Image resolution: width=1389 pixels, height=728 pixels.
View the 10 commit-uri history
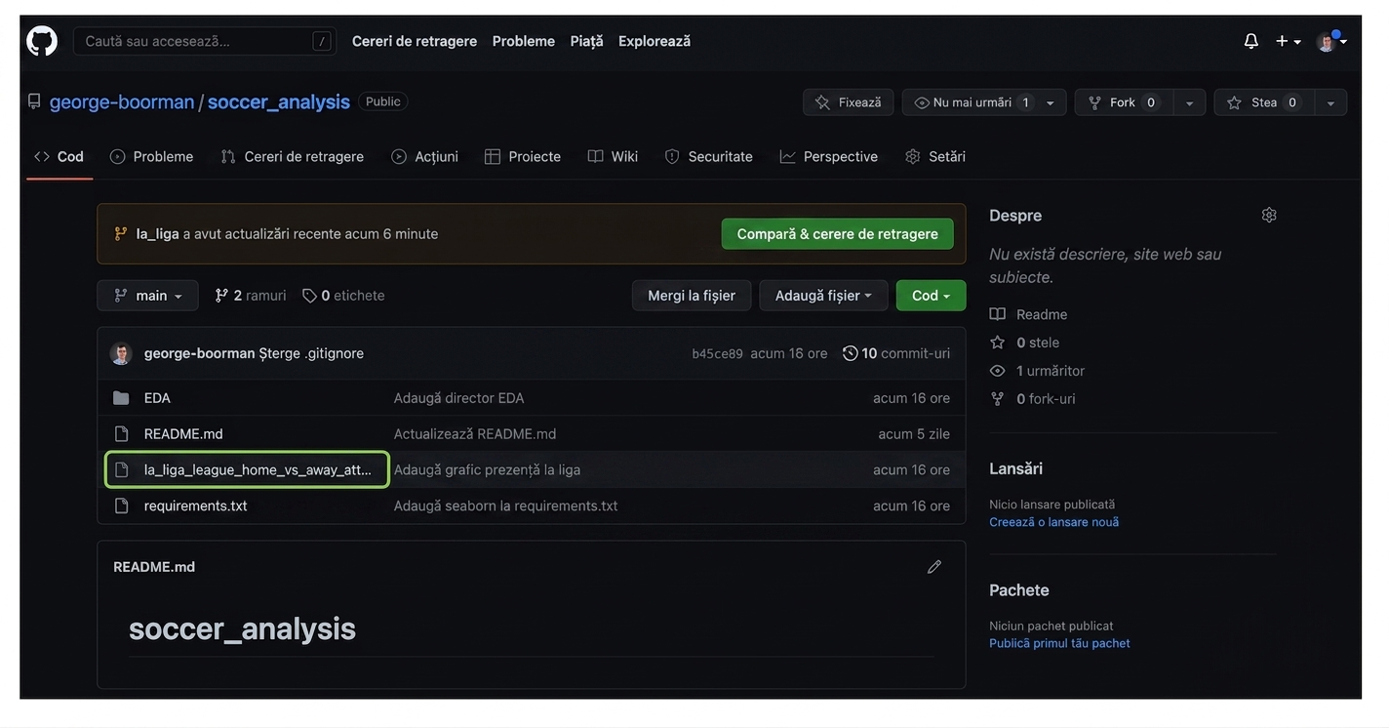896,353
